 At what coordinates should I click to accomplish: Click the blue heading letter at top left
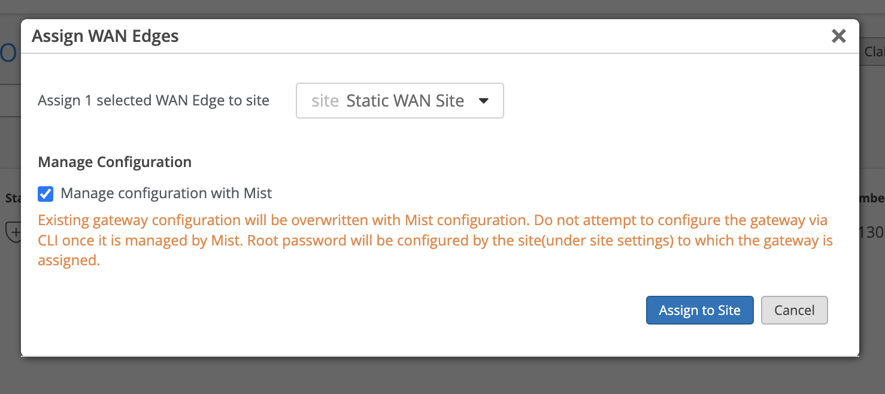(8, 53)
